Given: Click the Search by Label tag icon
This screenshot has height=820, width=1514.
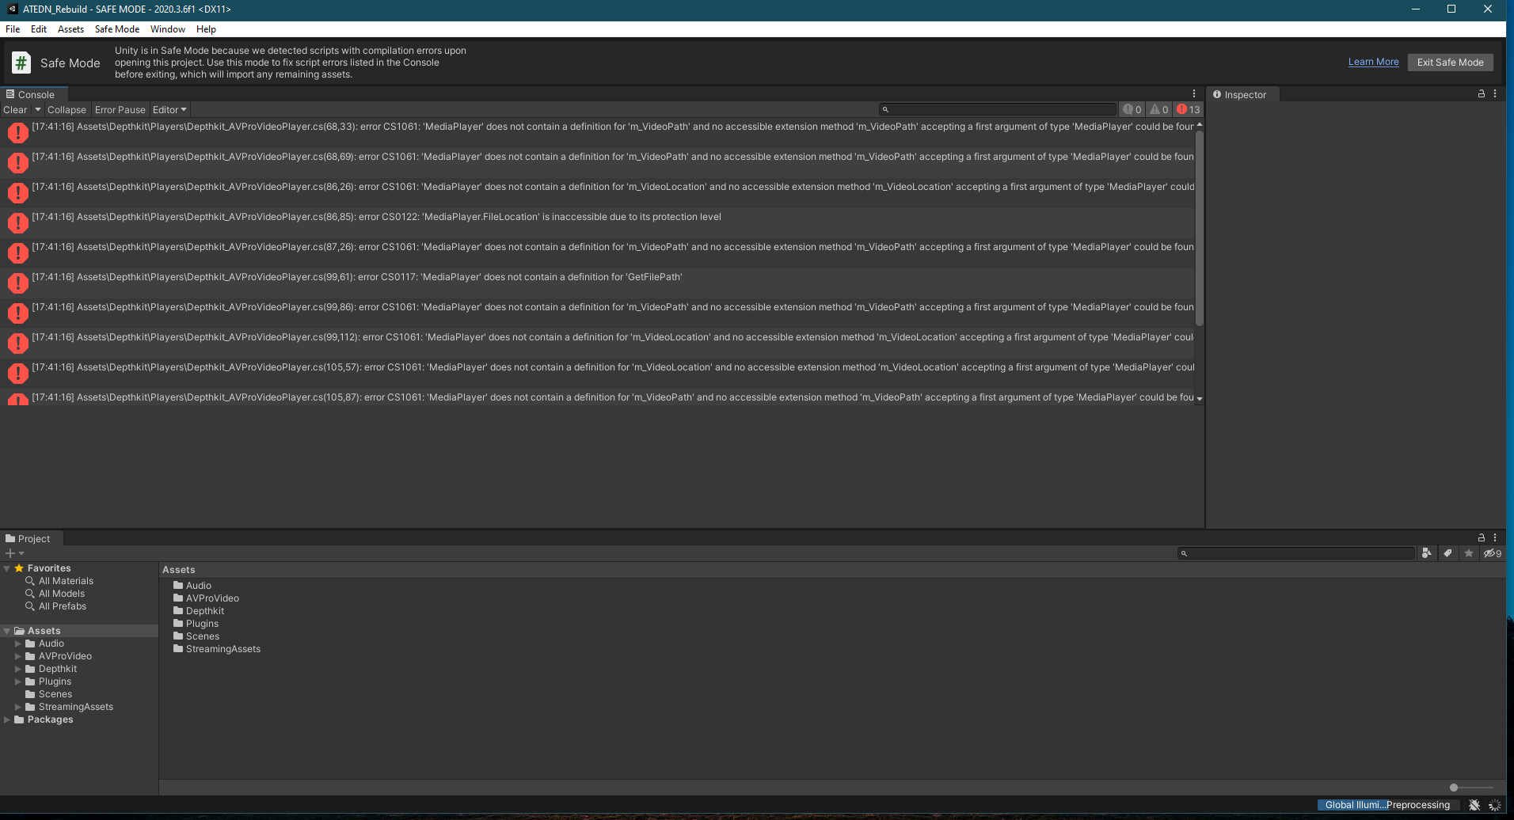Looking at the screenshot, I should pos(1447,553).
